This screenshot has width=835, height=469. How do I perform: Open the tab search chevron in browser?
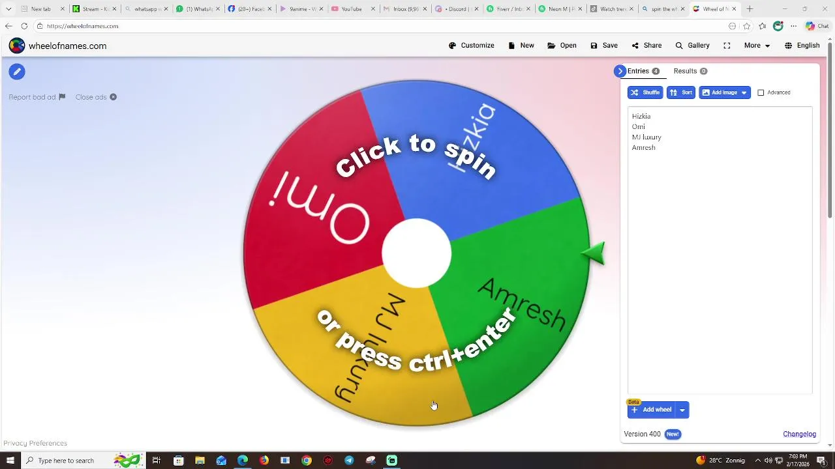pos(8,9)
